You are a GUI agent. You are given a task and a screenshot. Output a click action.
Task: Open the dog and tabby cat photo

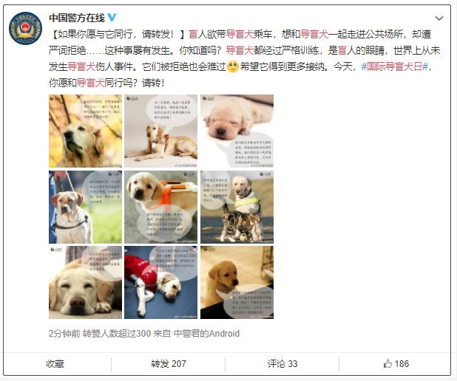pyautogui.click(x=237, y=207)
